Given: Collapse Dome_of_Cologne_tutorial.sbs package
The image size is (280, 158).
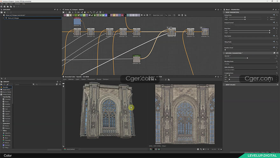Looking at the screenshot, I should [1, 15].
